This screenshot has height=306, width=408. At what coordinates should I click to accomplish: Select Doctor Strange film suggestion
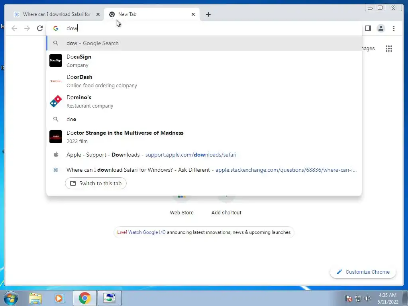[204, 137]
